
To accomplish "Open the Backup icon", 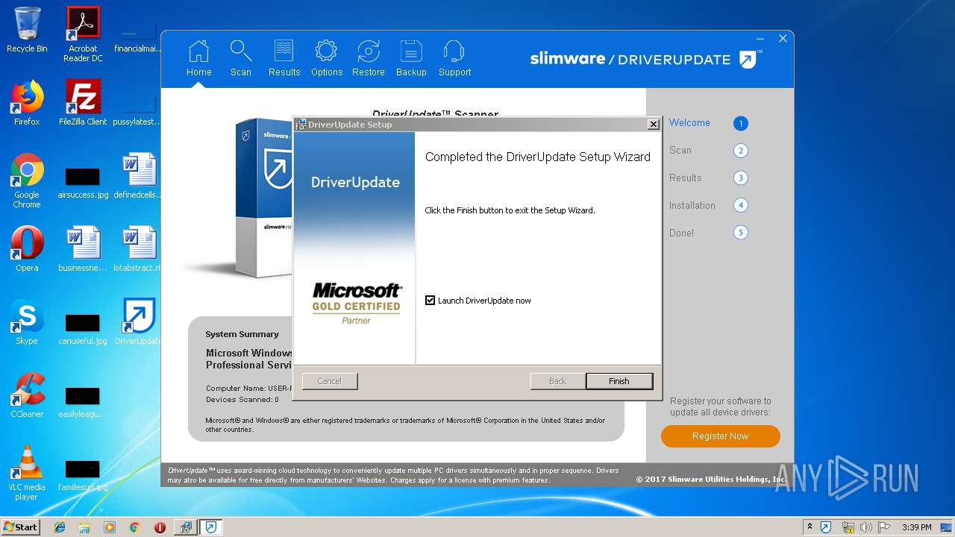I will [x=411, y=51].
